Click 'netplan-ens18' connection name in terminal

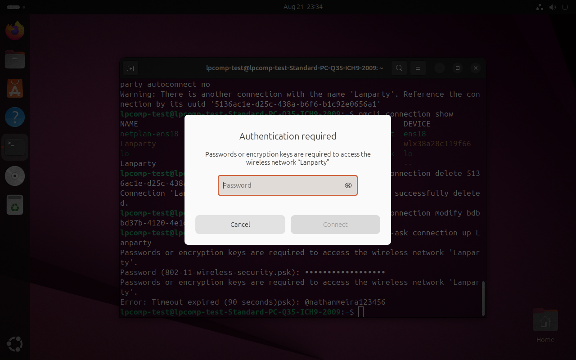click(x=149, y=134)
